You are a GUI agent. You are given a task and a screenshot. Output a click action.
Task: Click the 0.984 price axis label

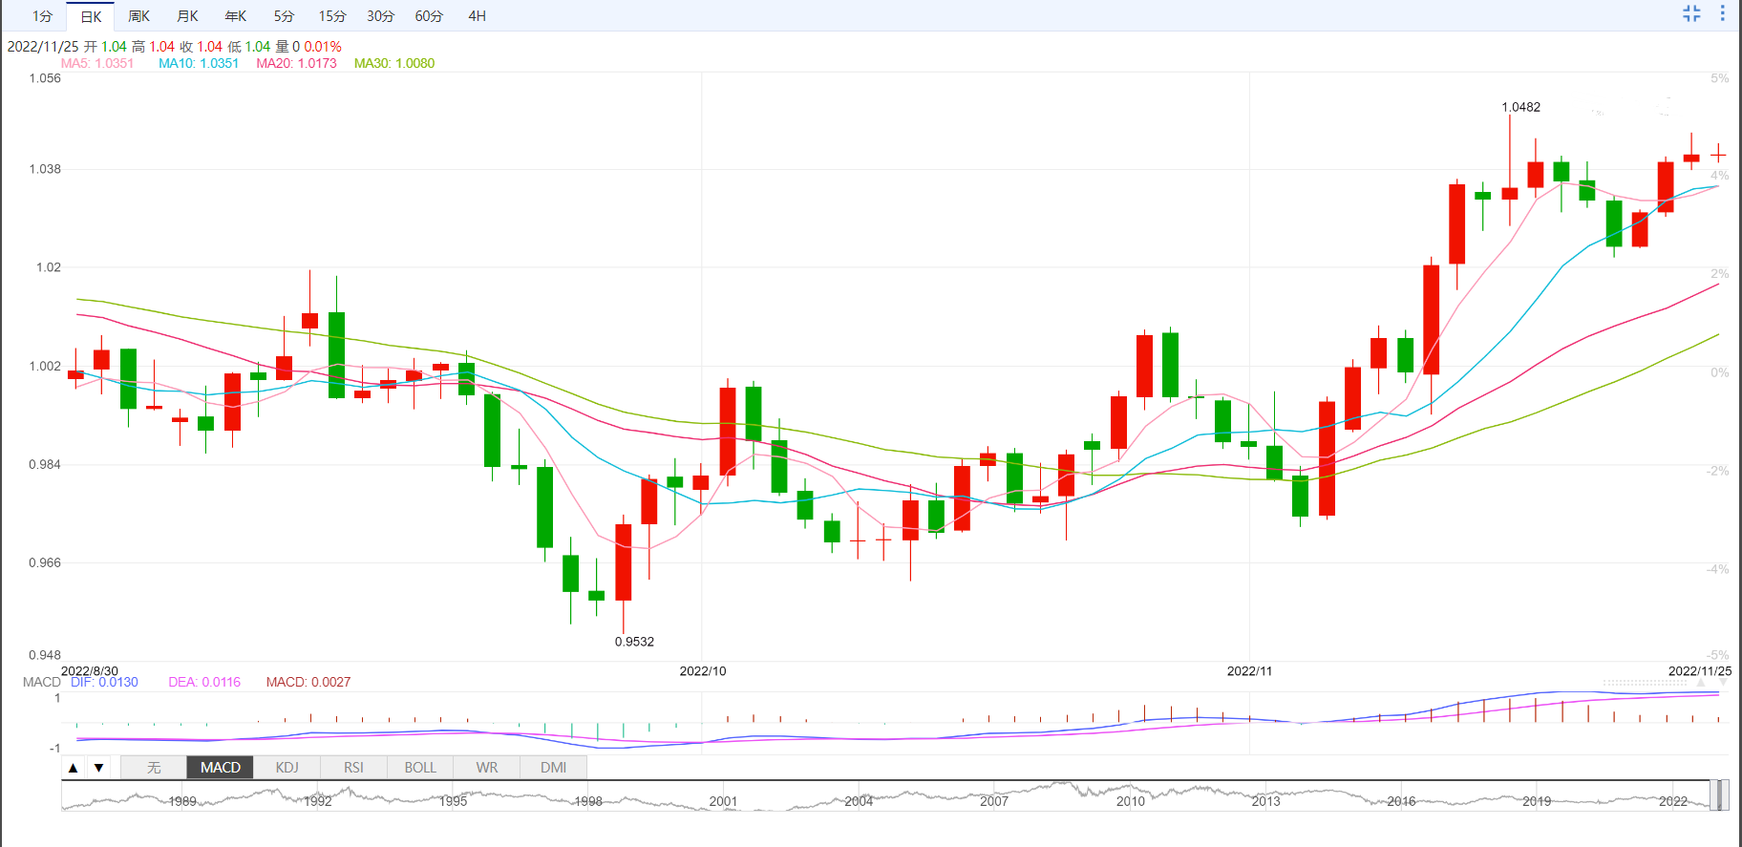(x=45, y=464)
